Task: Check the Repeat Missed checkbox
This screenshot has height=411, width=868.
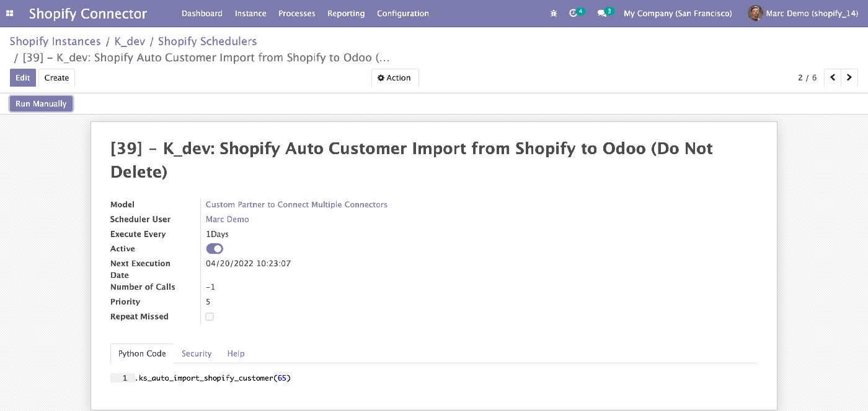Action: tap(210, 317)
